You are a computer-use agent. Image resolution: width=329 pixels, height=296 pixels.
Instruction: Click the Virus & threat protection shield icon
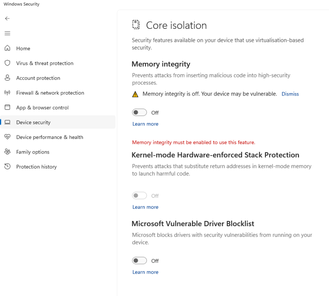tap(7, 63)
